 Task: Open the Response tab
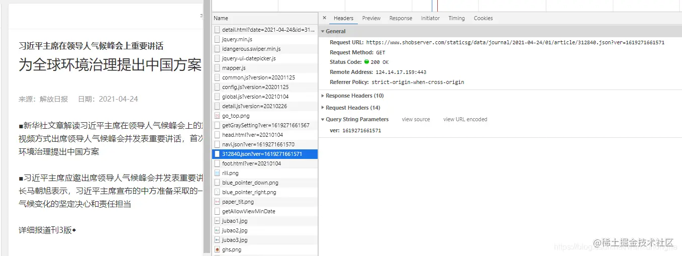click(x=401, y=18)
